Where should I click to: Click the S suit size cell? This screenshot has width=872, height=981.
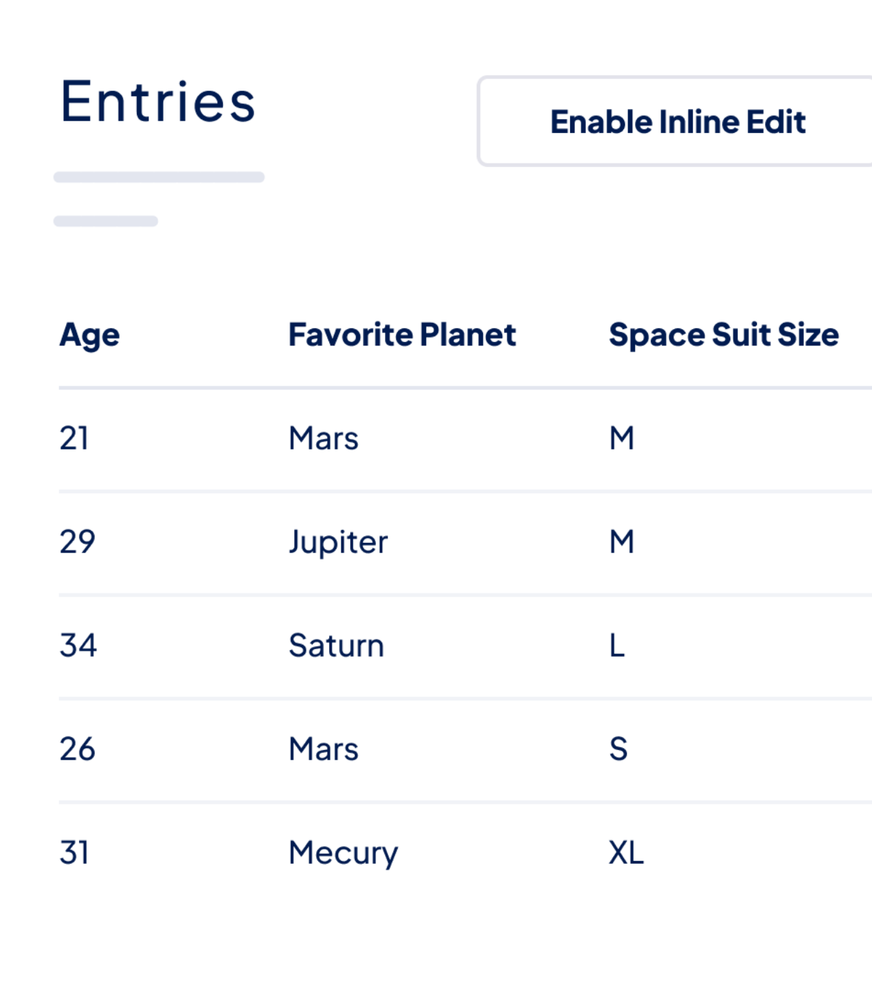click(x=617, y=749)
